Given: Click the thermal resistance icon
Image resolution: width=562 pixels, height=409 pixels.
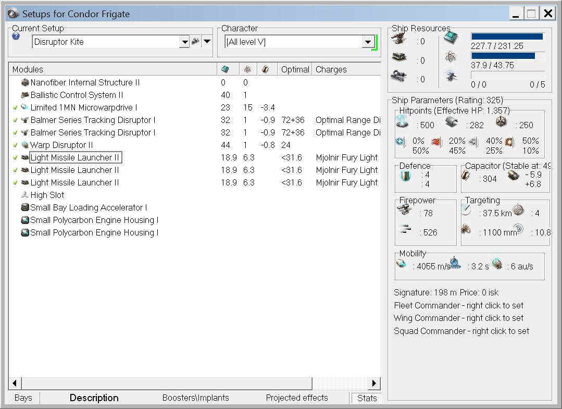Looking at the screenshot, I should (x=436, y=142).
